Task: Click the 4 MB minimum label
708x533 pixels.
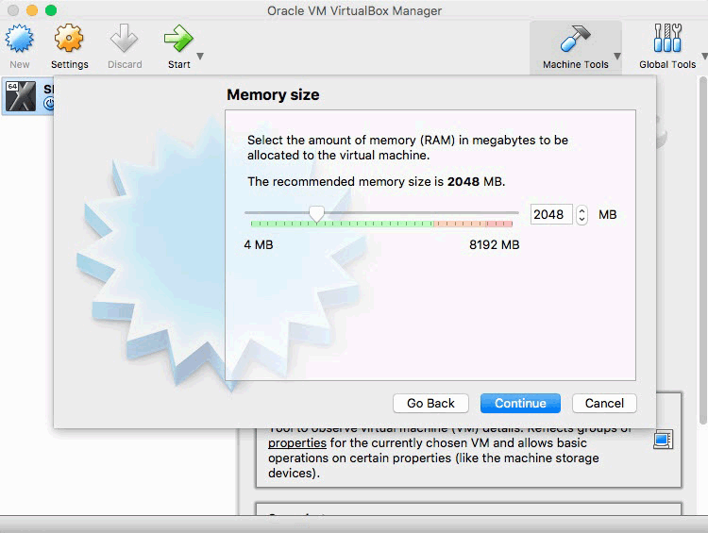Action: point(259,244)
